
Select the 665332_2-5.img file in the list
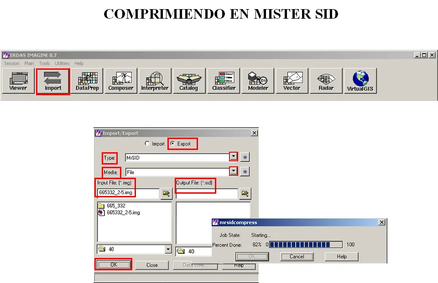click(119, 213)
